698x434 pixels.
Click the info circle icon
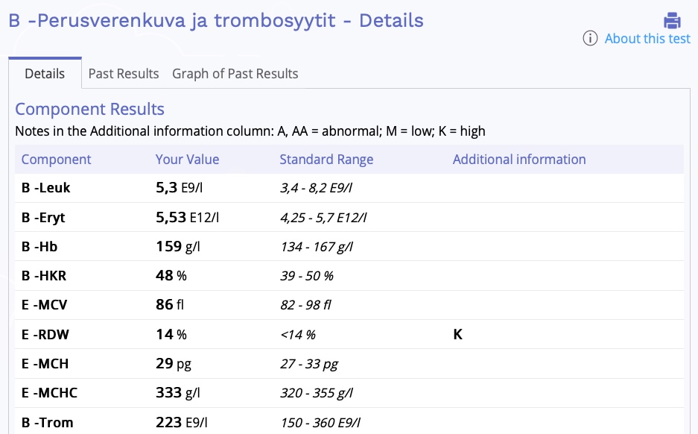590,39
